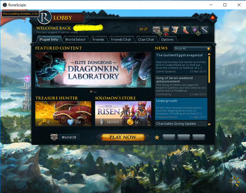Click the Pre-Loading shaders progress indicator
246x193 pixels.
click(20, 14)
